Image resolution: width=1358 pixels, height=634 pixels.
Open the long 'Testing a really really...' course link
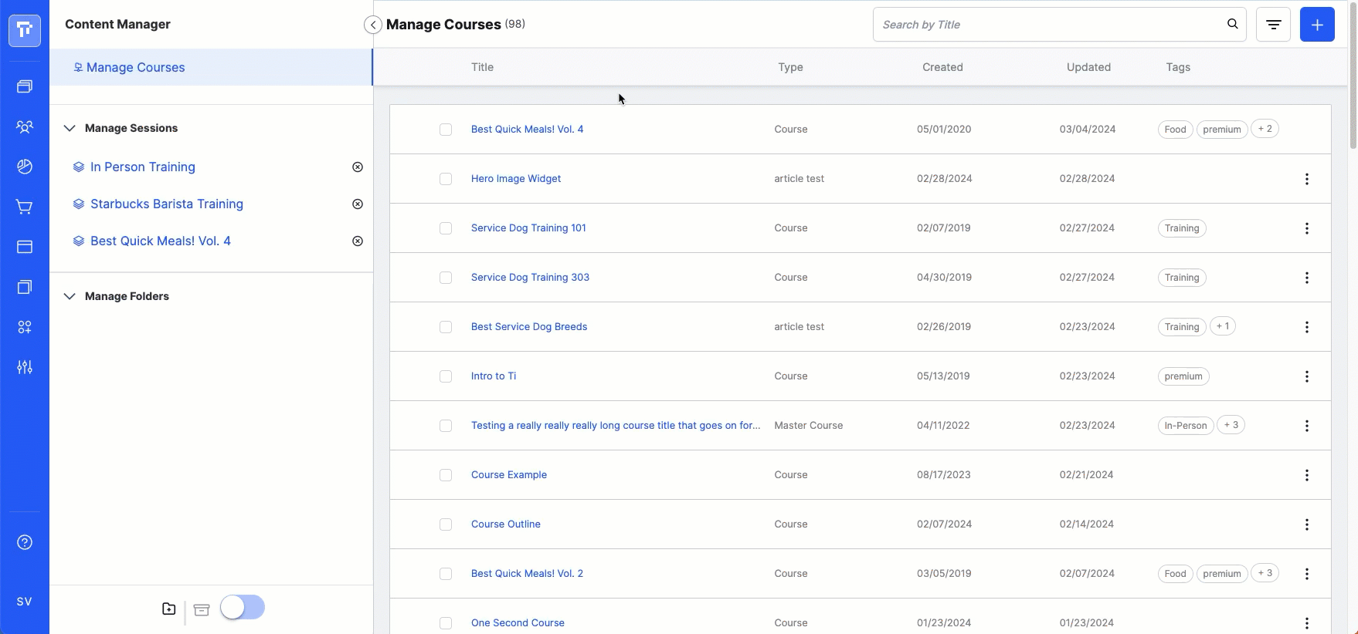pos(616,425)
